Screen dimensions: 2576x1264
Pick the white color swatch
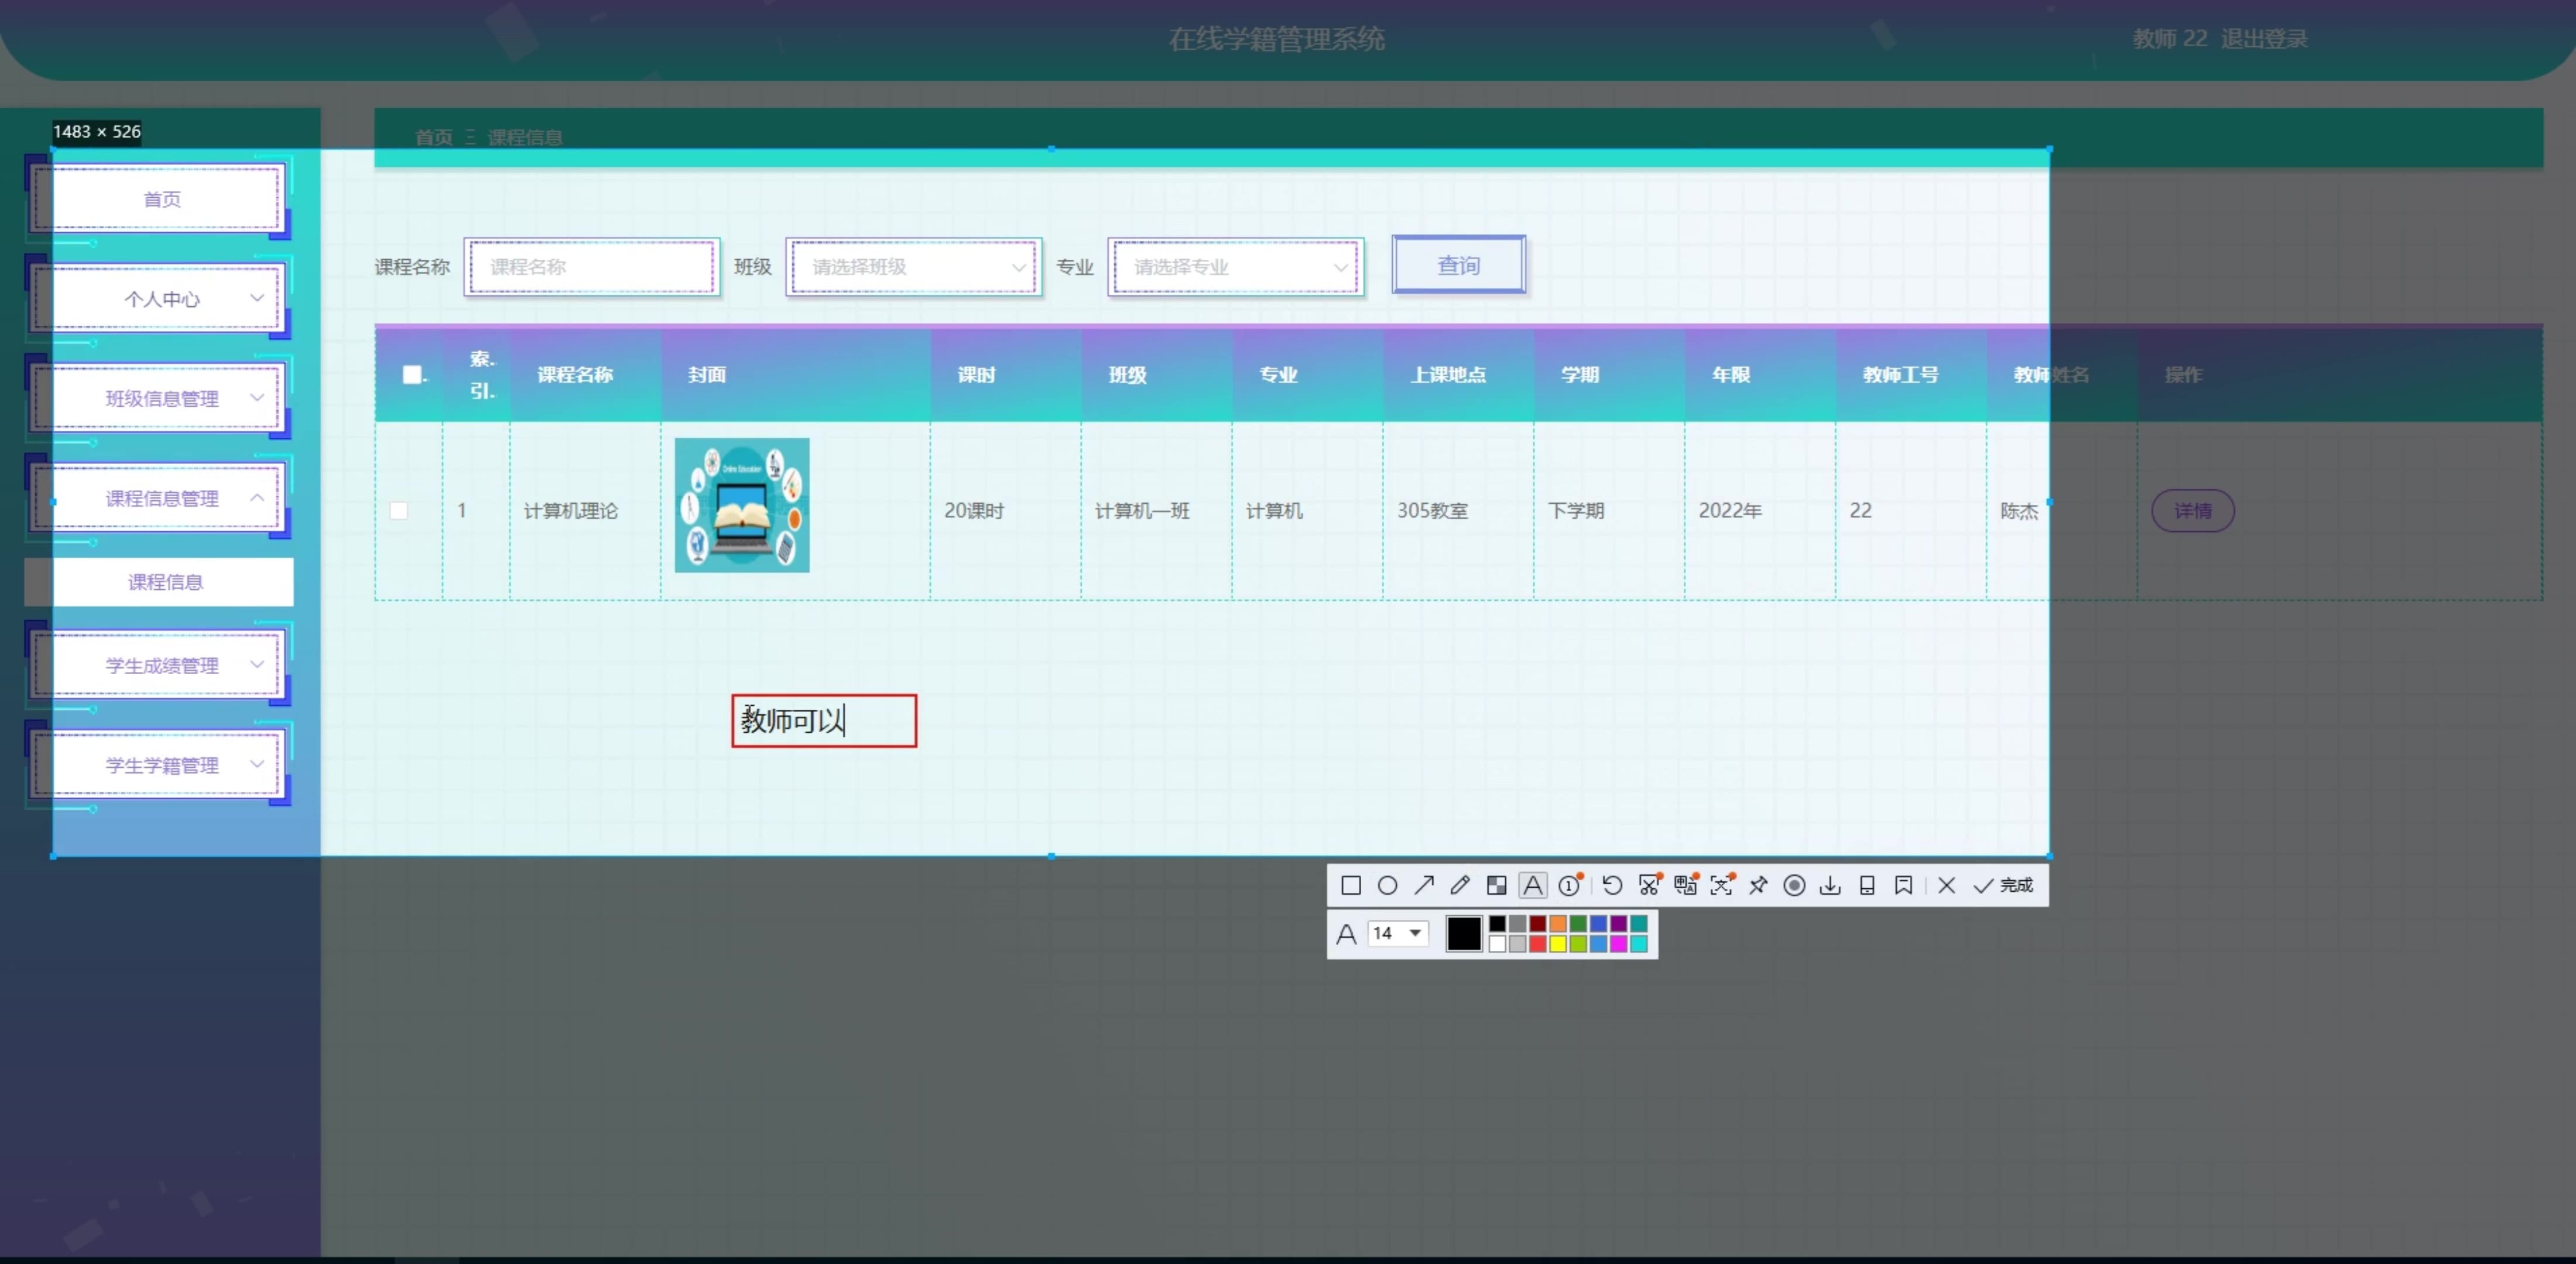1497,944
